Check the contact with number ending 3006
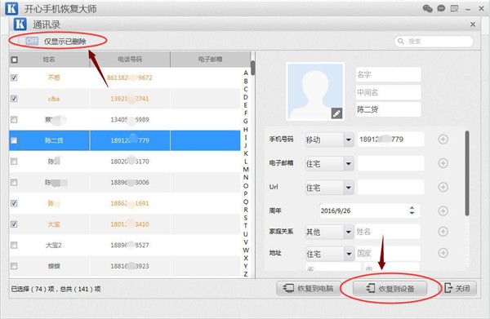The height and width of the screenshot is (319, 490). pyautogui.click(x=14, y=182)
